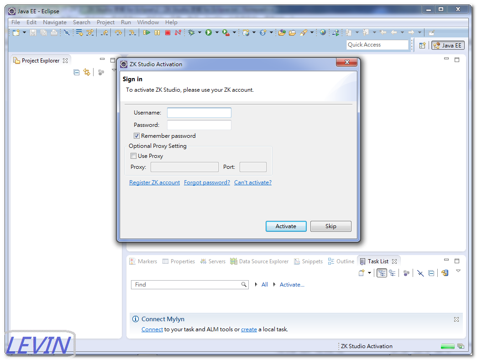
Task: Open the Project Explorer view menu triangle
Action: pyautogui.click(x=114, y=70)
